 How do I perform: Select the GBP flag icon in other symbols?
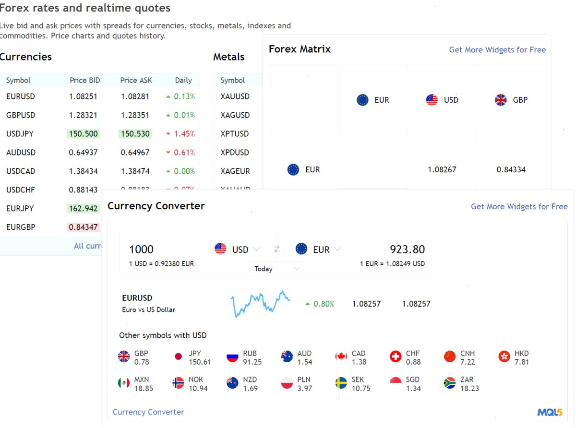tap(124, 357)
